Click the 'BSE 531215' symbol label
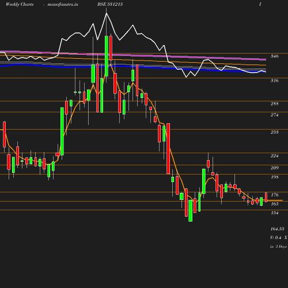The height and width of the screenshot is (288, 288). pyautogui.click(x=110, y=4)
